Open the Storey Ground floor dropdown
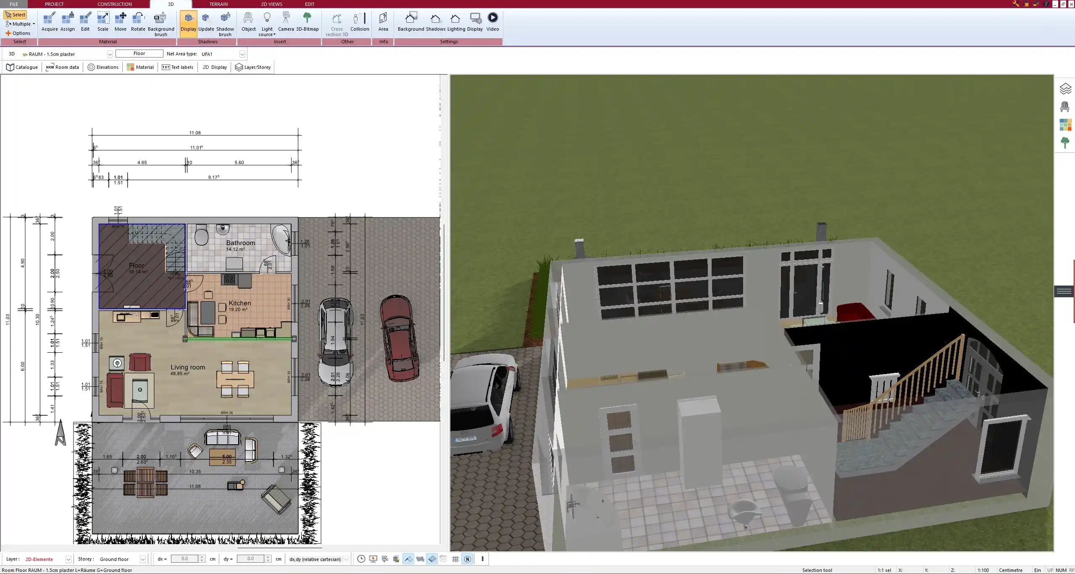 (142, 559)
